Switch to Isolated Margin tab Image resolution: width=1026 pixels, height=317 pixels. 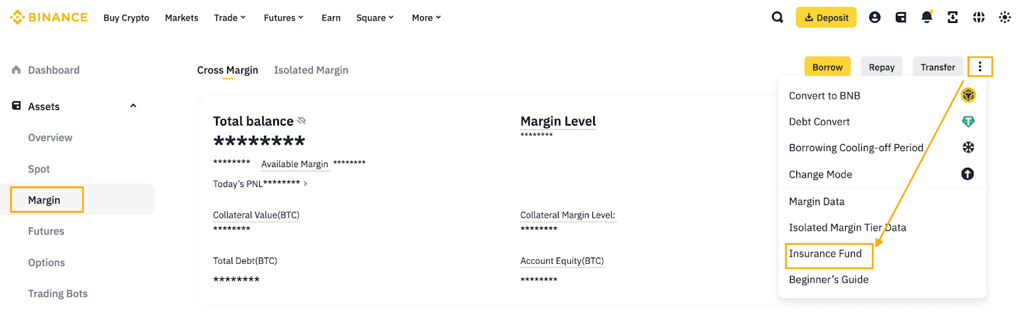pyautogui.click(x=311, y=70)
